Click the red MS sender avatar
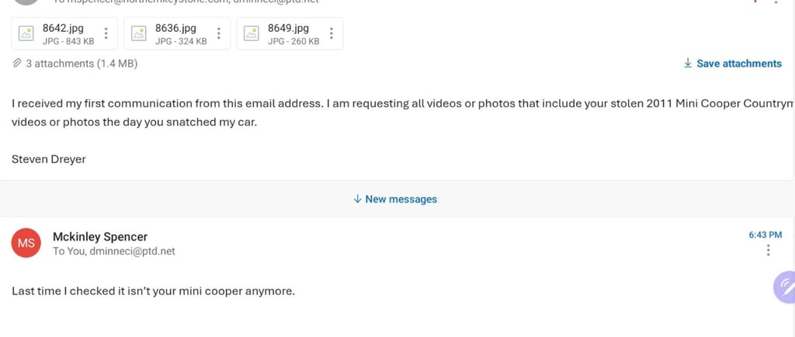Screen dimensions: 795x337 click(x=26, y=243)
